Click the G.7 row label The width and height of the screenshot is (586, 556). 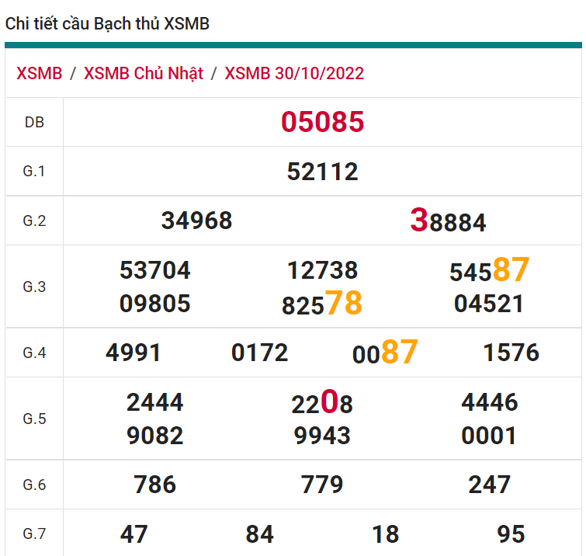click(x=34, y=533)
